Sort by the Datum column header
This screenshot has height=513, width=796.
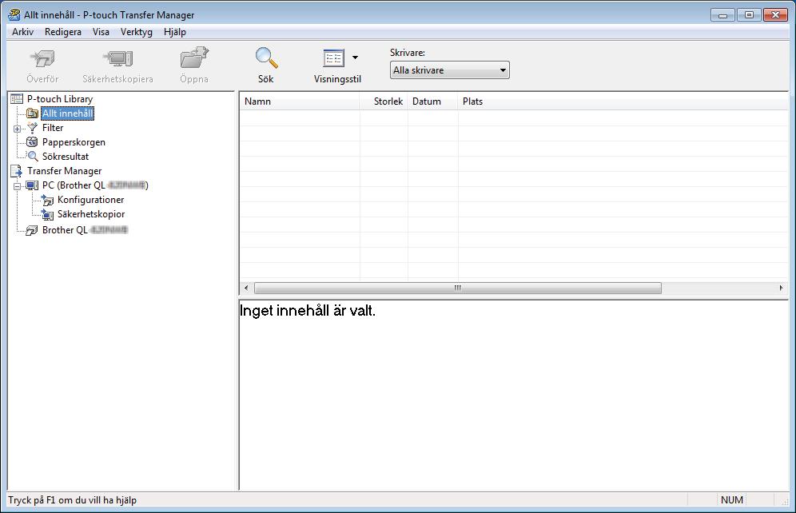[x=433, y=101]
